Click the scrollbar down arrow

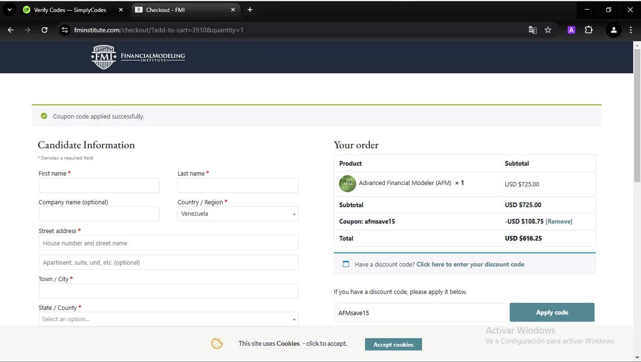tap(637, 357)
